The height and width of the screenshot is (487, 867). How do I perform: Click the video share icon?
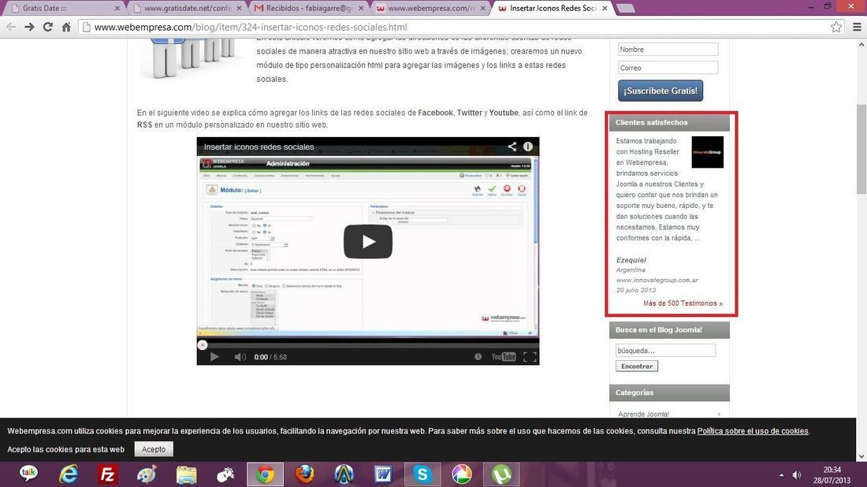(512, 147)
